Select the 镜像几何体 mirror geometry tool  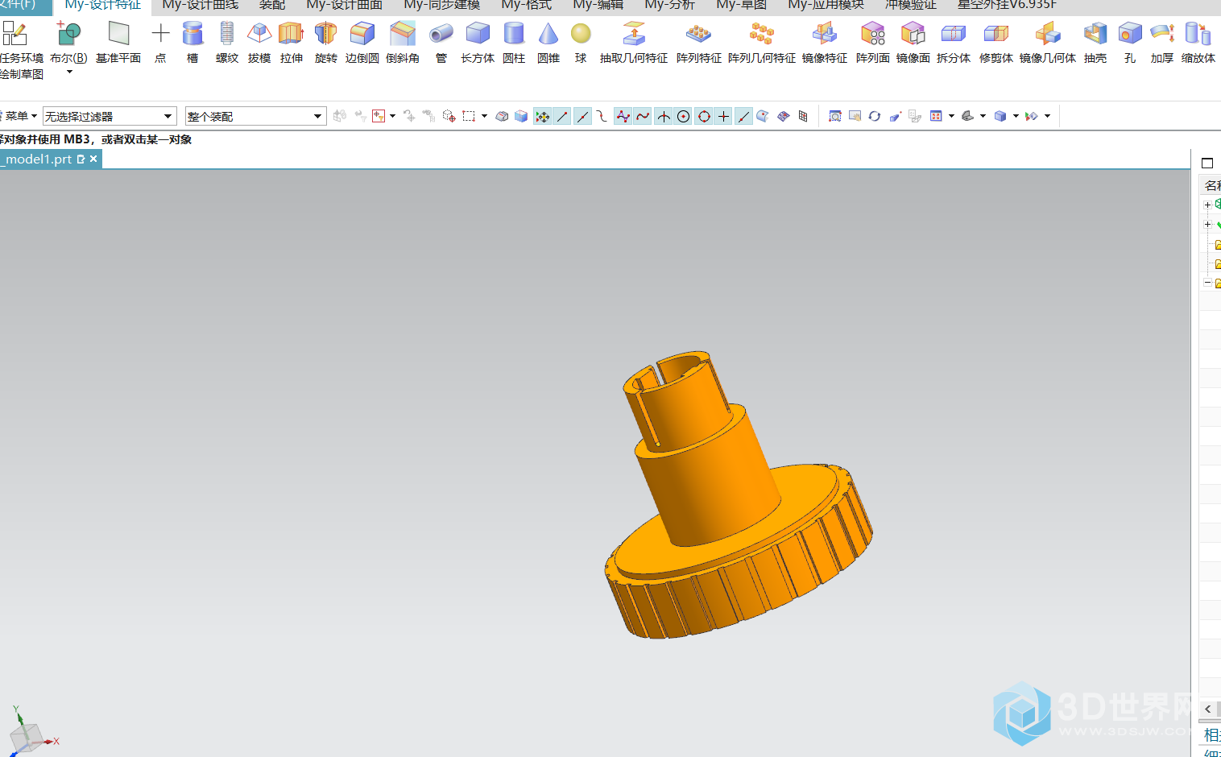tap(1048, 43)
